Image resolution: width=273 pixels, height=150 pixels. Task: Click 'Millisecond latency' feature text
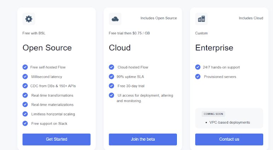point(47,77)
